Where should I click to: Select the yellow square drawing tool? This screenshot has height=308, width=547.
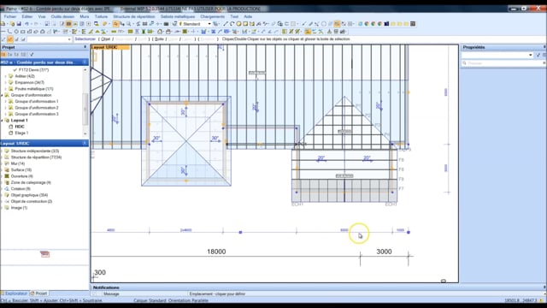[245, 24]
